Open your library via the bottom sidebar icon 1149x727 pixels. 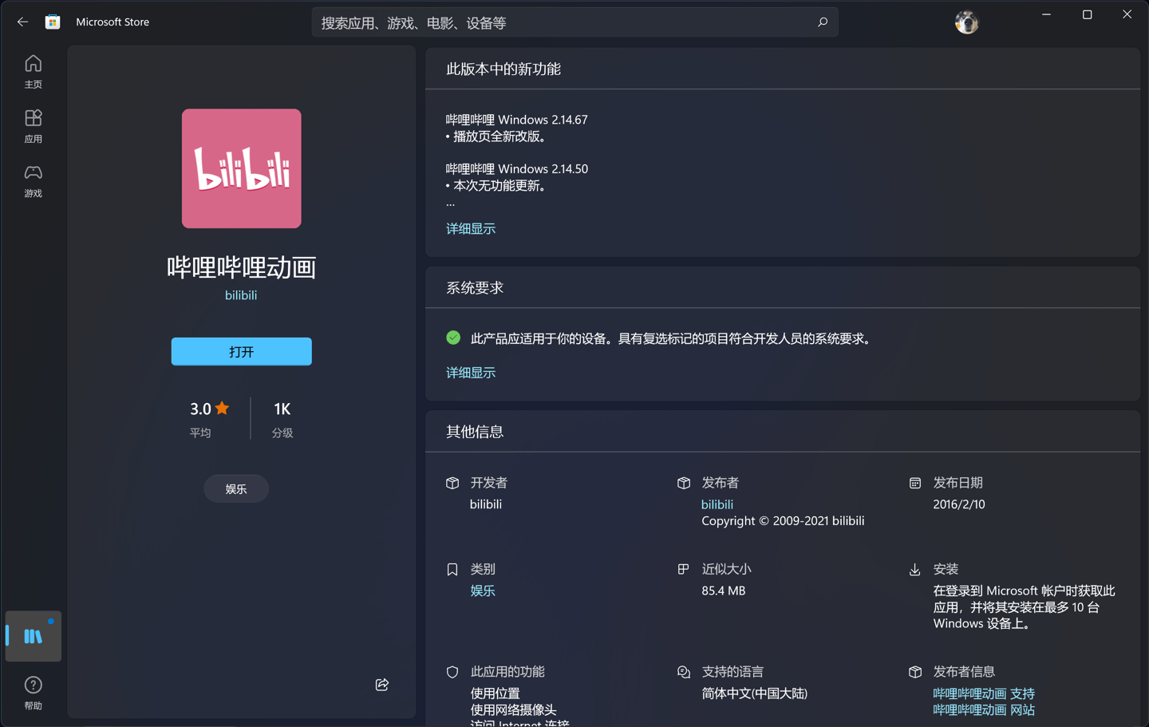(33, 636)
